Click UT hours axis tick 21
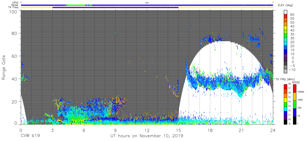The width and height of the screenshot is (307, 141). click(x=241, y=130)
